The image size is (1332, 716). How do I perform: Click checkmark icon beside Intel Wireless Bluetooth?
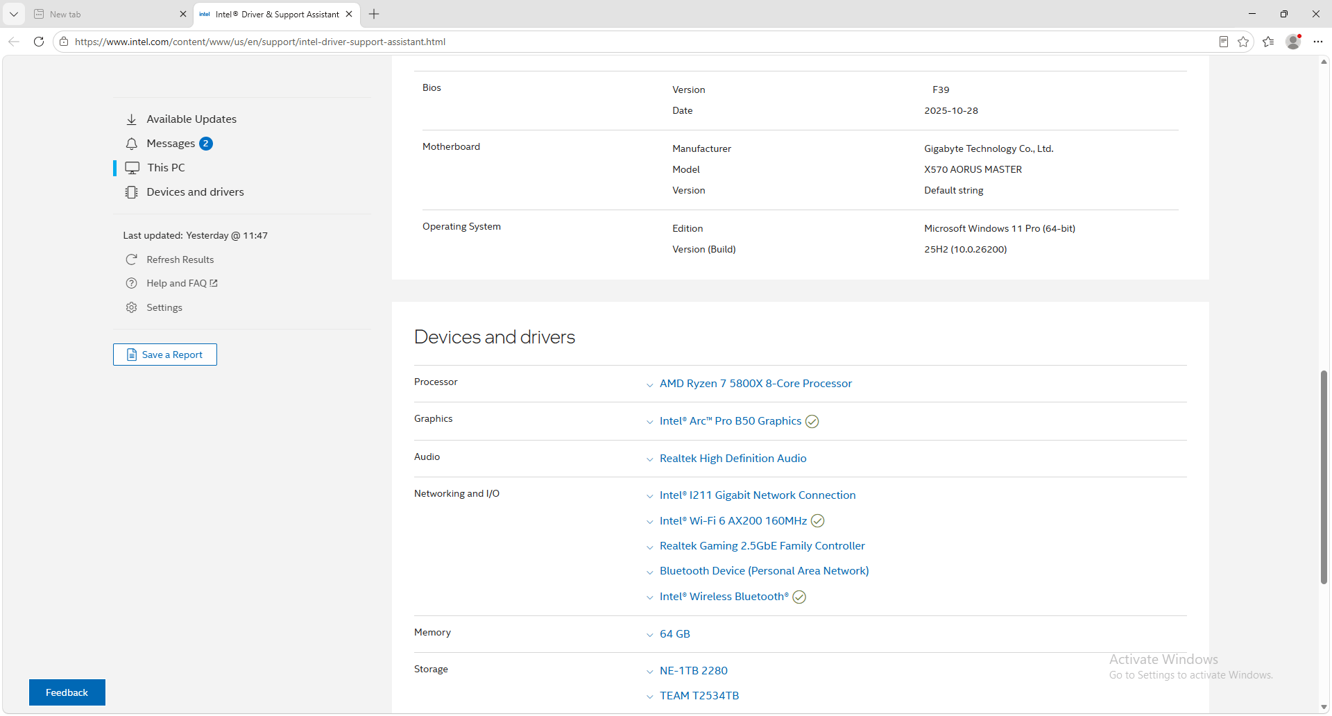pos(799,597)
